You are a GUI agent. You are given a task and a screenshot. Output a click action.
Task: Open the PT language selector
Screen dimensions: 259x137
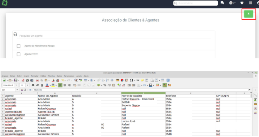[232, 3]
